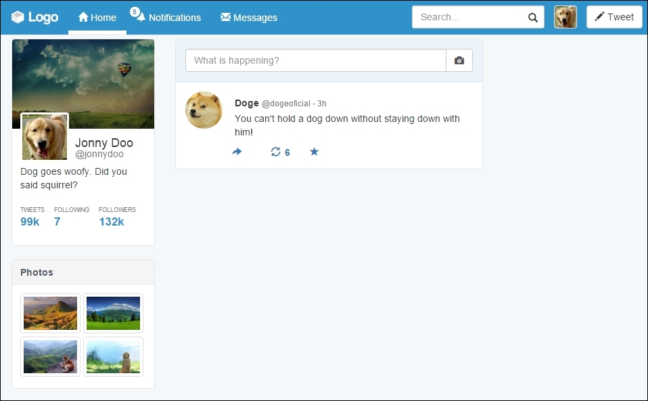Click the notifications badge showing 5

135,12
